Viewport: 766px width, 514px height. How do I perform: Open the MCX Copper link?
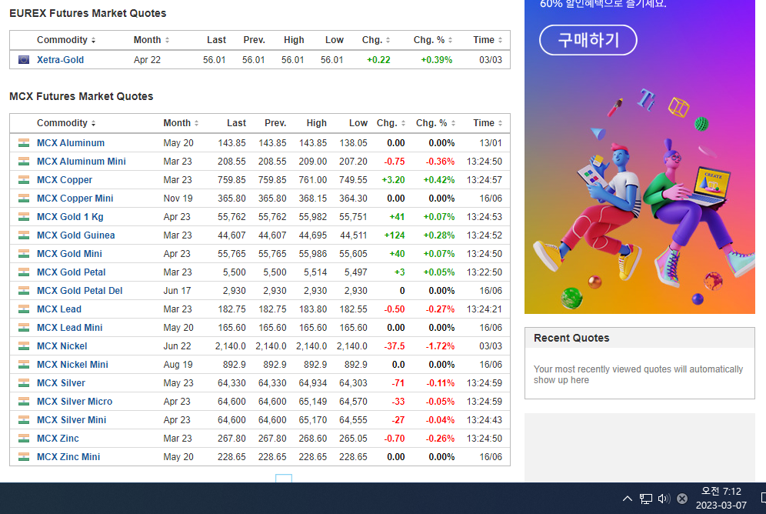[x=65, y=180]
